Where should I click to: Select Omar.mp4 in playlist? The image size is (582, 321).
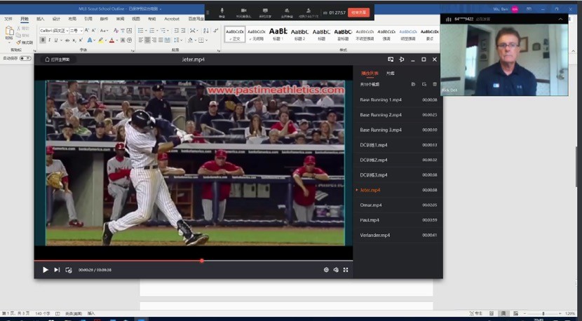pos(398,205)
